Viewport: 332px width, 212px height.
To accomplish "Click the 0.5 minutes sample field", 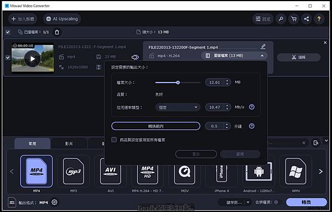I will 214,126.
